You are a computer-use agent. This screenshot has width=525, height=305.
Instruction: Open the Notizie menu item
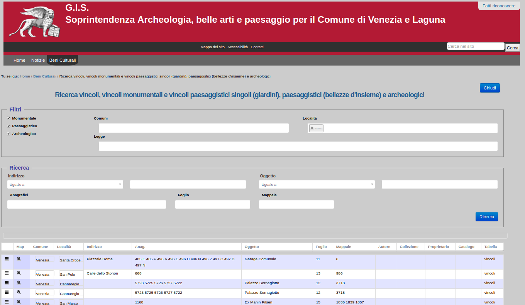[x=38, y=60]
